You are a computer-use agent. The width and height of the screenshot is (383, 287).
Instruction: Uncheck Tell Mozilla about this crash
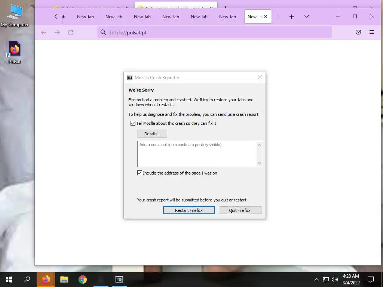pyautogui.click(x=133, y=123)
